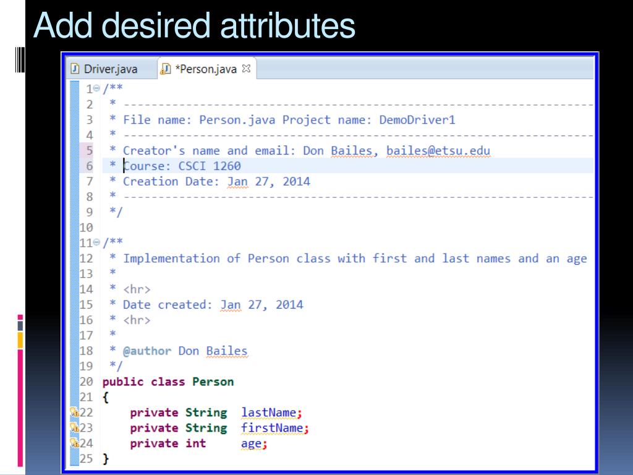Click the word Person in class declaration
This screenshot has height=475, width=633.
[x=213, y=382]
